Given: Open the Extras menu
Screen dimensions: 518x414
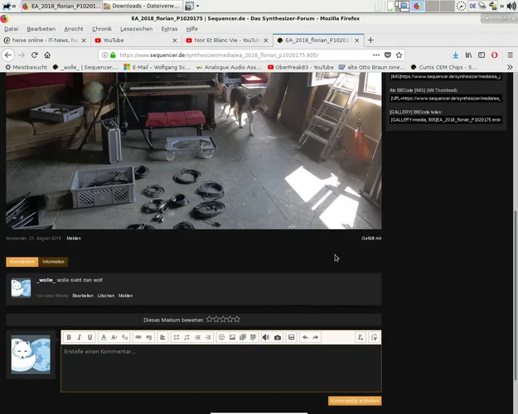Looking at the screenshot, I should coord(169,29).
